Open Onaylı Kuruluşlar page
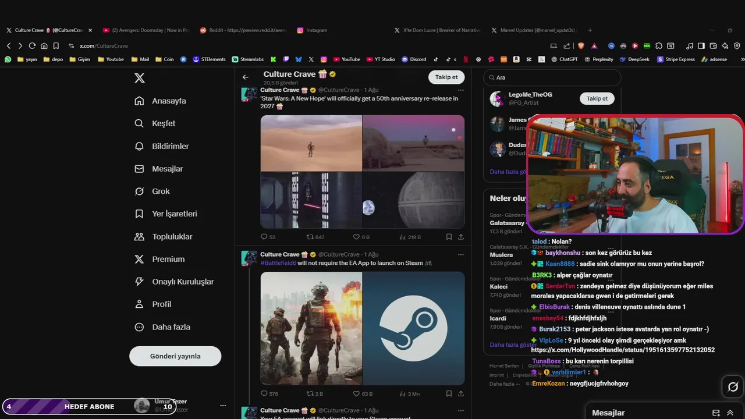This screenshot has height=419, width=745. [174, 282]
